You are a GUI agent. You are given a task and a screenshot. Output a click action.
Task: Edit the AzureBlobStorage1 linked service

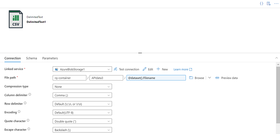tap(148, 69)
